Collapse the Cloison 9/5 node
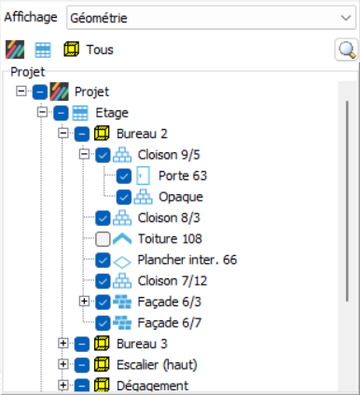The width and height of the screenshot is (360, 395). pyautogui.click(x=84, y=154)
